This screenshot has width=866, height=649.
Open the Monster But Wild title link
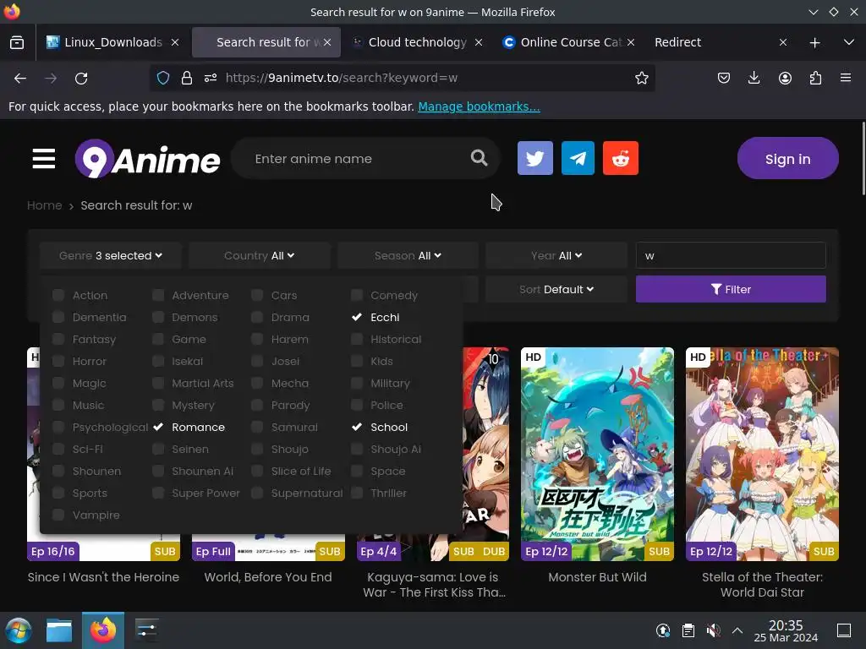[597, 577]
